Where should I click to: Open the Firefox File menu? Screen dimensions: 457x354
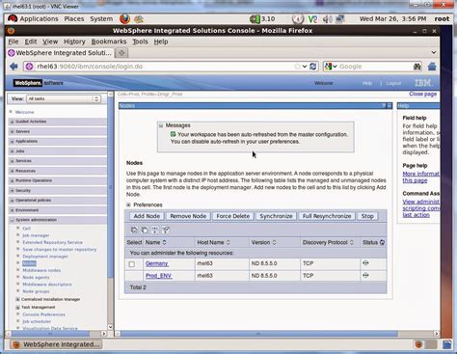pyautogui.click(x=13, y=41)
